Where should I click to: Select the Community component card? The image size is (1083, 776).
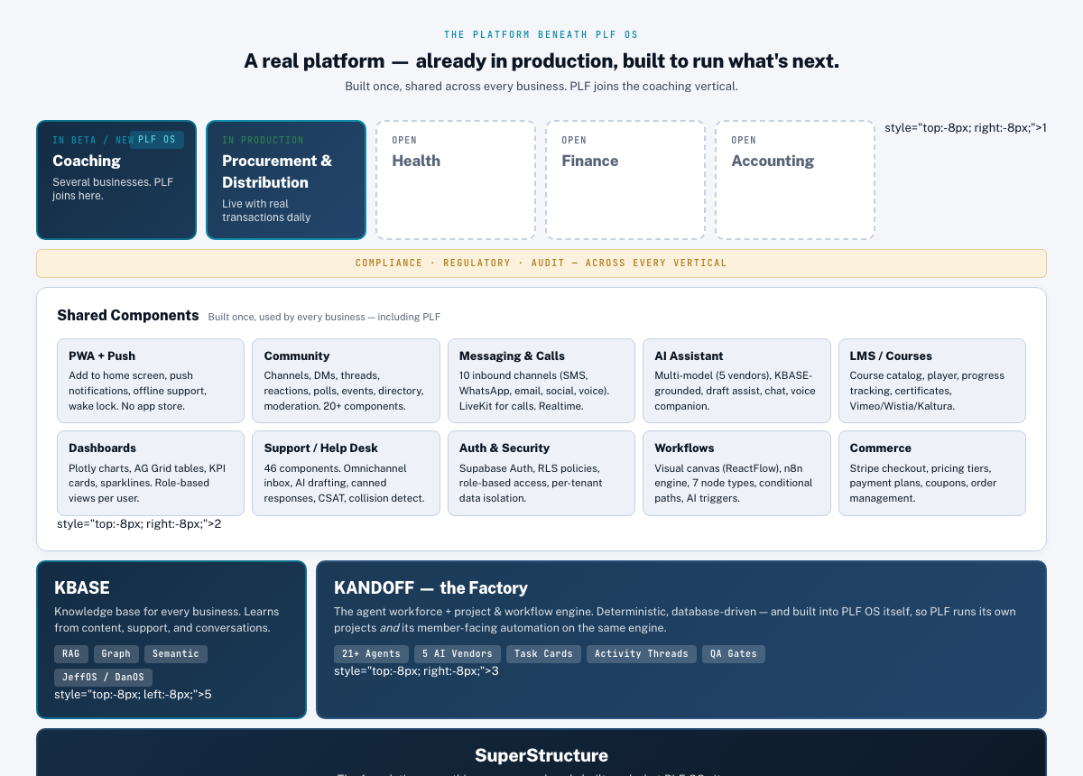tap(346, 381)
